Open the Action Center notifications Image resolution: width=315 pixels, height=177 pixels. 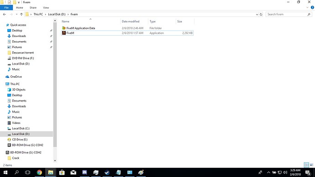(308, 172)
